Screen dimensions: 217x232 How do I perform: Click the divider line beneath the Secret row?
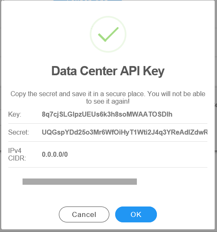tap(108, 141)
